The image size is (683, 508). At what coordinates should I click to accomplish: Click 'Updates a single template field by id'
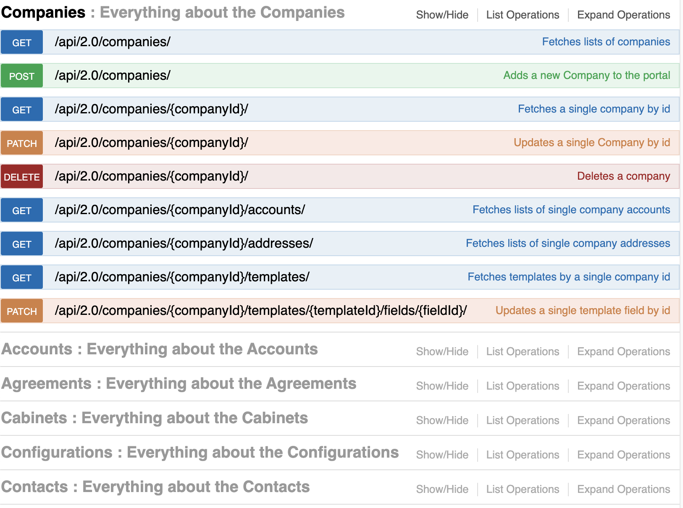click(x=583, y=311)
